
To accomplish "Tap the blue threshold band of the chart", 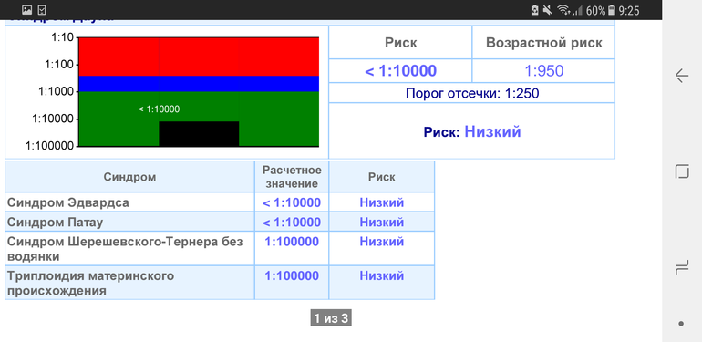I will point(199,84).
